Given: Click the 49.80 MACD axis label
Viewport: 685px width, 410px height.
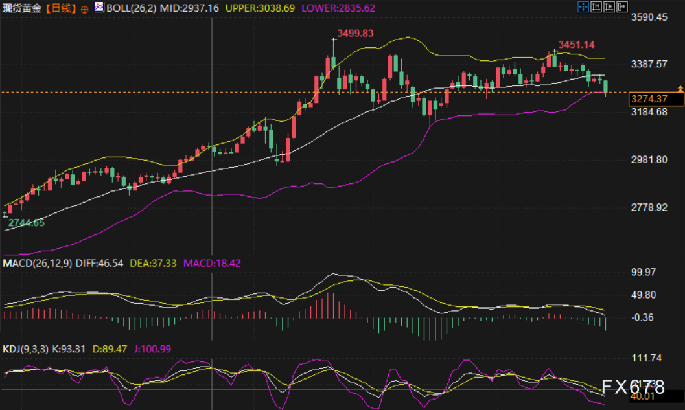Looking at the screenshot, I should click(644, 295).
